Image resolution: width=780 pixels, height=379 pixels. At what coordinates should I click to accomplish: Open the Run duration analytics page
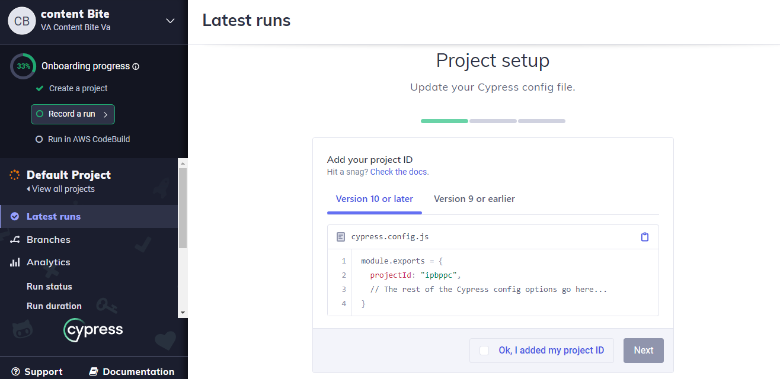point(54,306)
